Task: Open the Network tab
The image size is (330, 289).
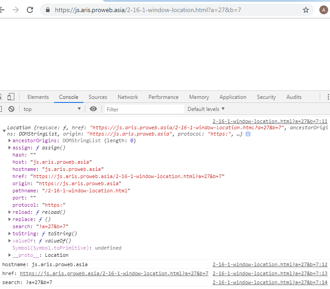Action: (128, 97)
